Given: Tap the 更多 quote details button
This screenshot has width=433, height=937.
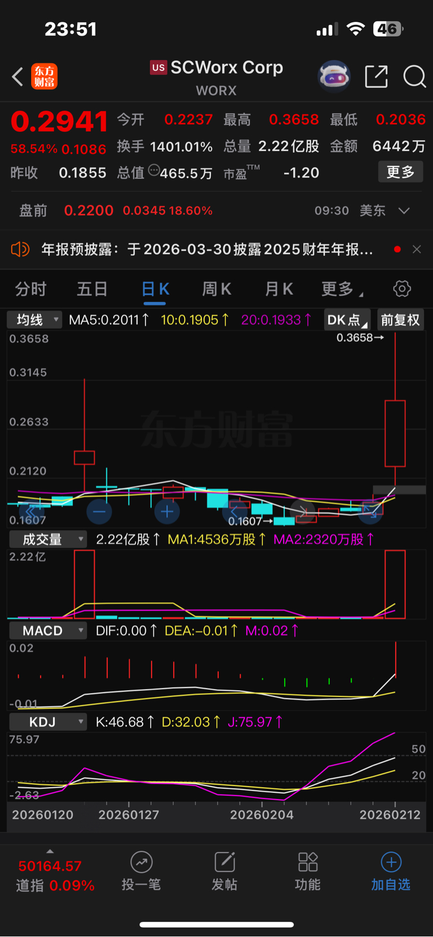Looking at the screenshot, I should point(400,172).
